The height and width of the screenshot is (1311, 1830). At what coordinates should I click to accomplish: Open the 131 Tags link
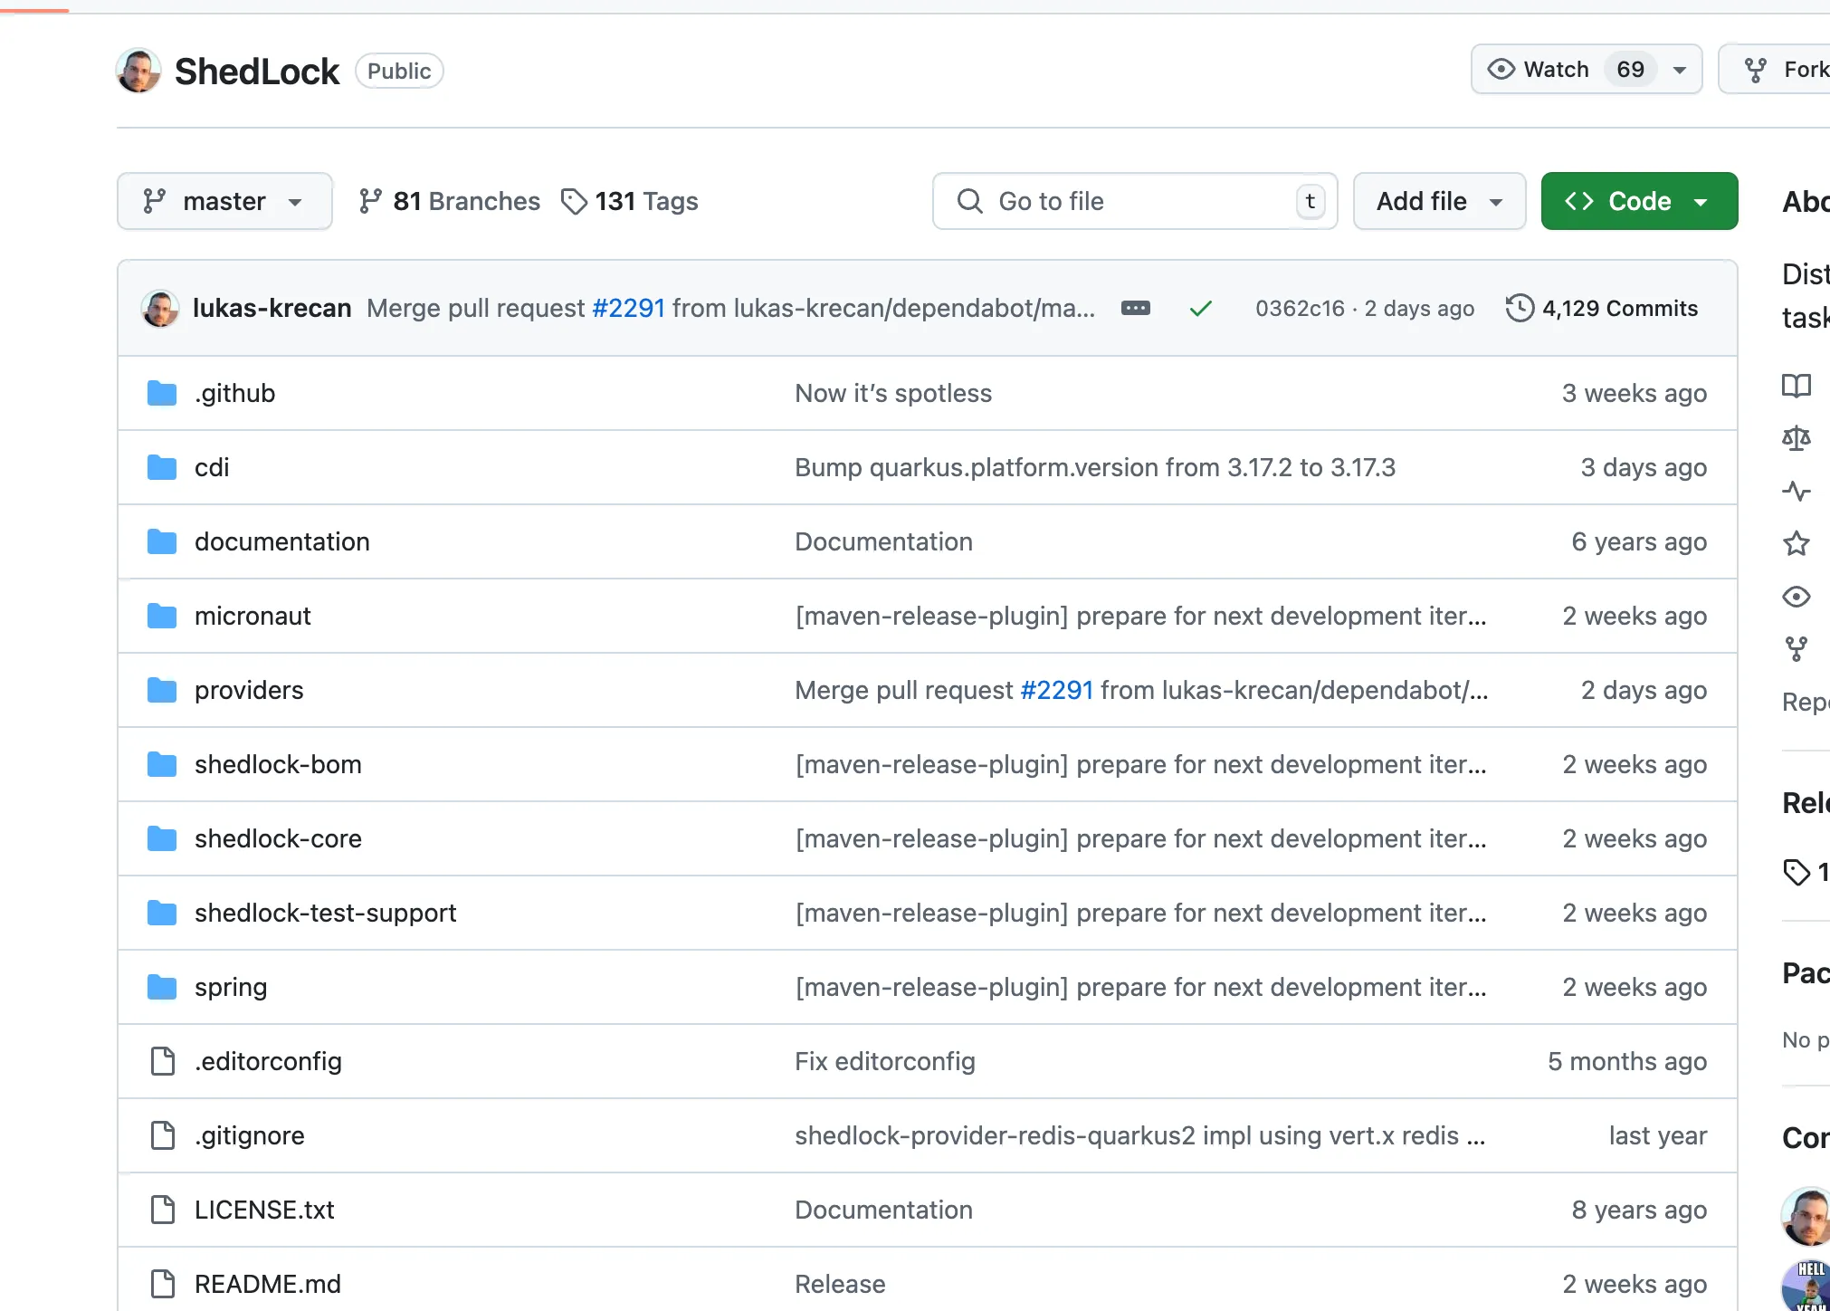point(630,201)
